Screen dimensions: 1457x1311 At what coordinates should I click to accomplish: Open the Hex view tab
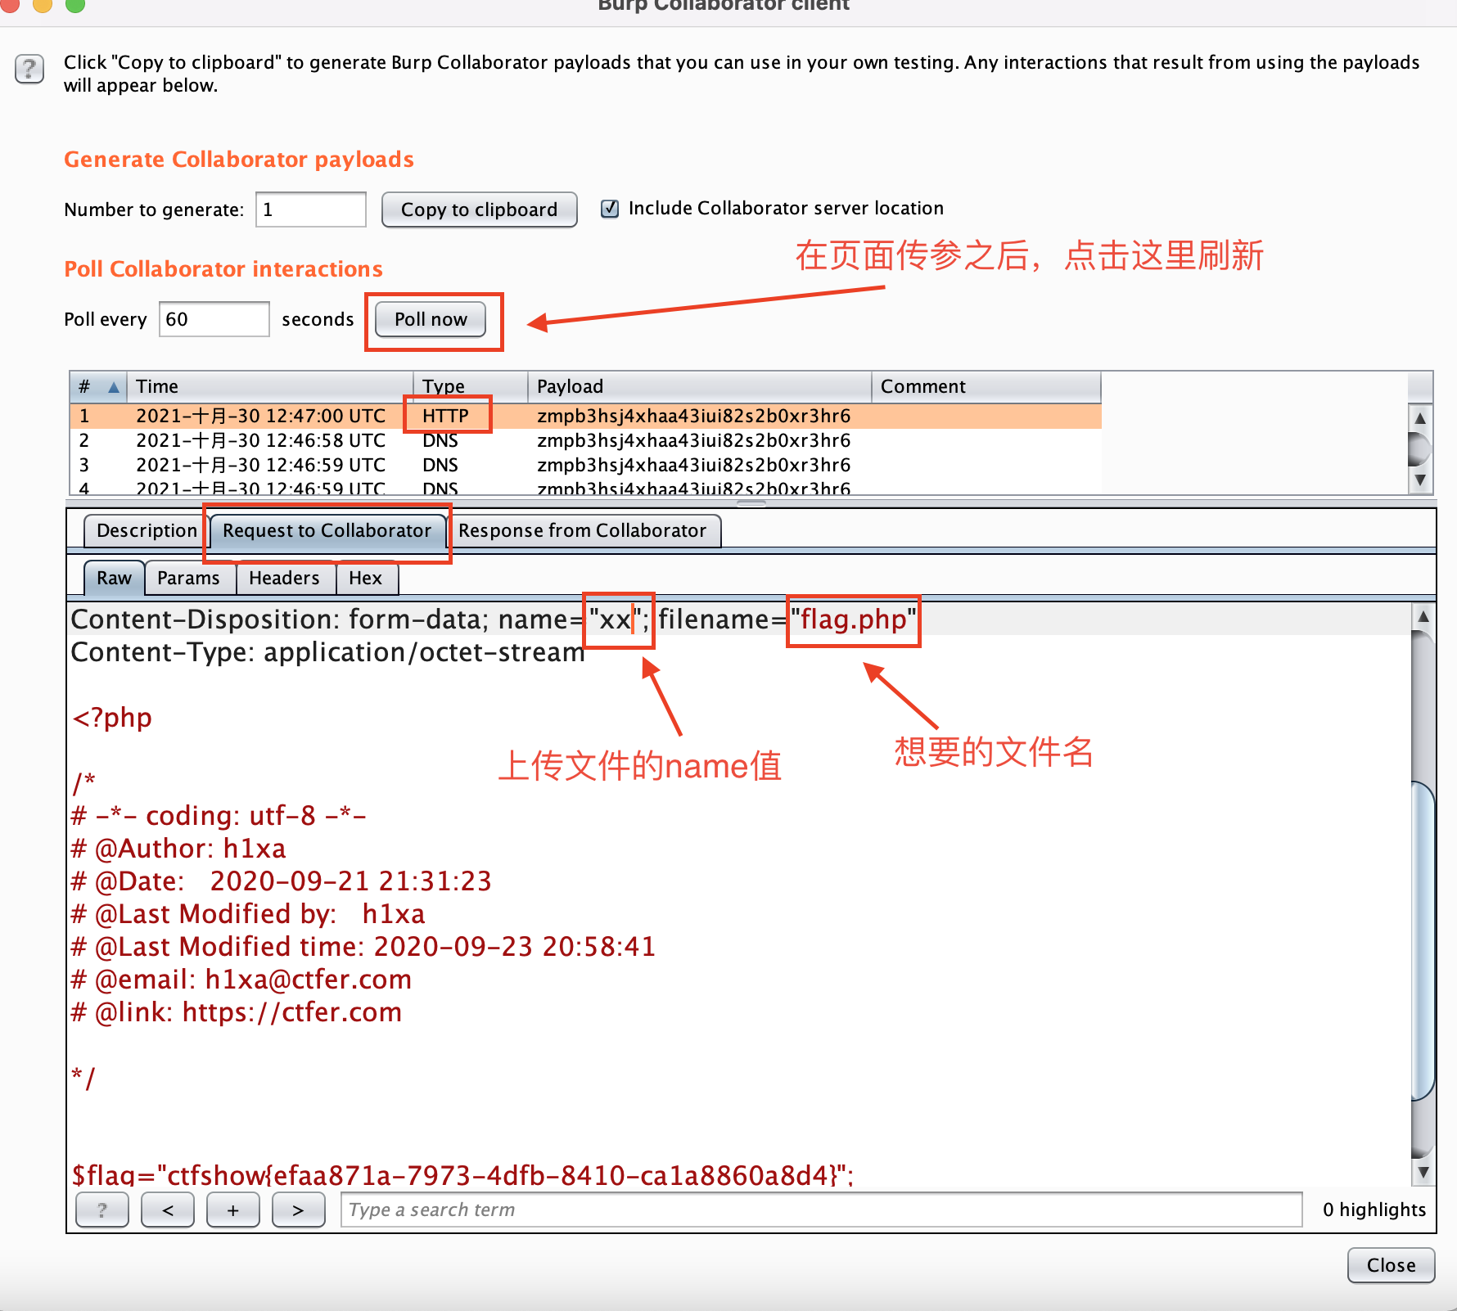click(x=366, y=578)
